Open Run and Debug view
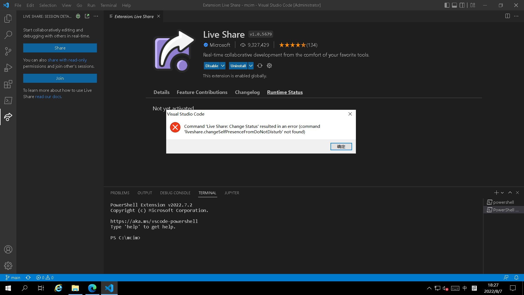The height and width of the screenshot is (295, 524). 8,68
